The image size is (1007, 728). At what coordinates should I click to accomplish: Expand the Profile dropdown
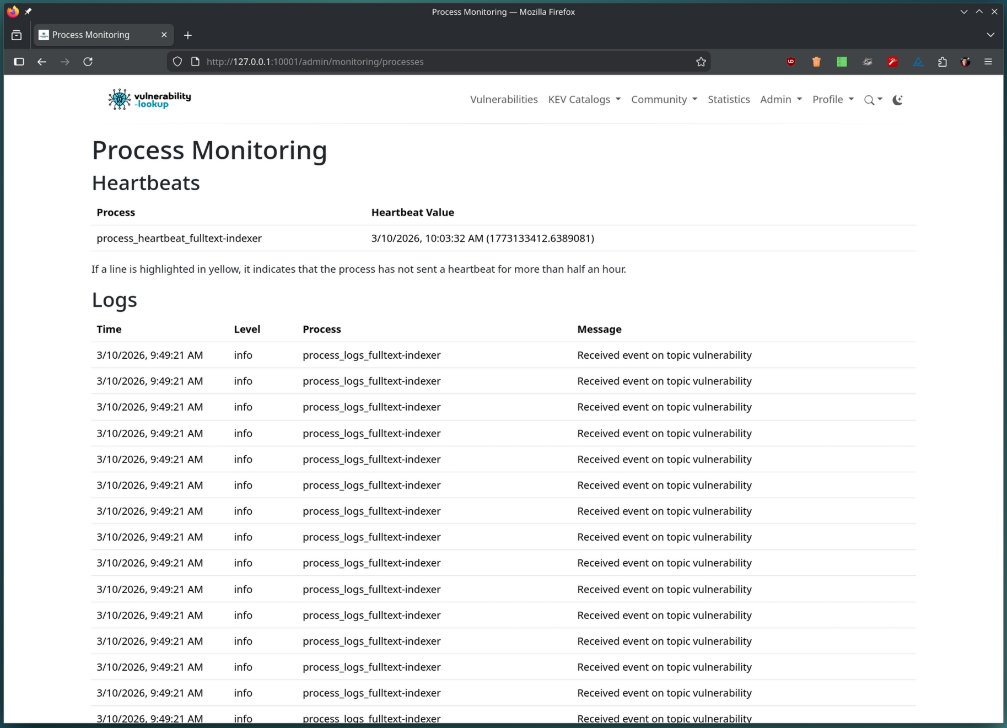832,99
